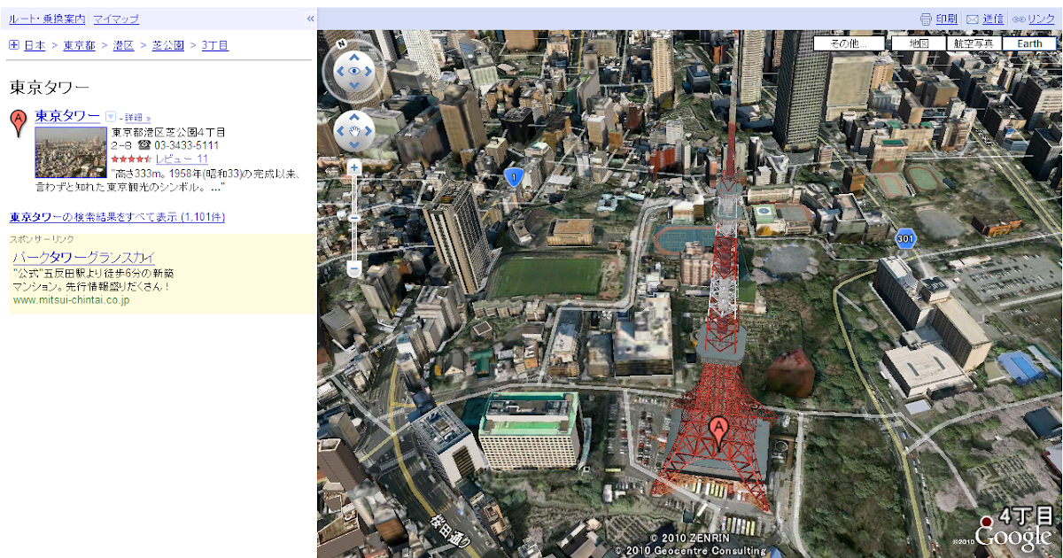Click the Tokyo Tower photo thumbnail
1063x558 pixels.
tap(71, 152)
